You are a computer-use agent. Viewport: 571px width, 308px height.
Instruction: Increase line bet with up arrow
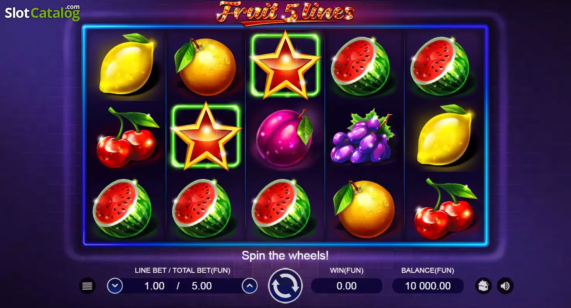(x=250, y=286)
